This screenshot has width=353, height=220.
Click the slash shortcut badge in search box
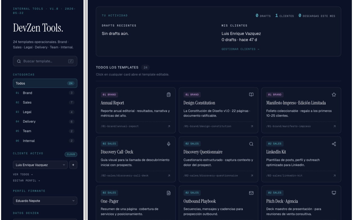pyautogui.click(x=71, y=61)
